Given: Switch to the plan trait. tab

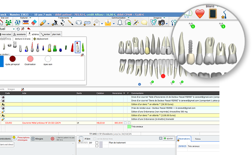Looking at the screenshot, I should 56,34.
